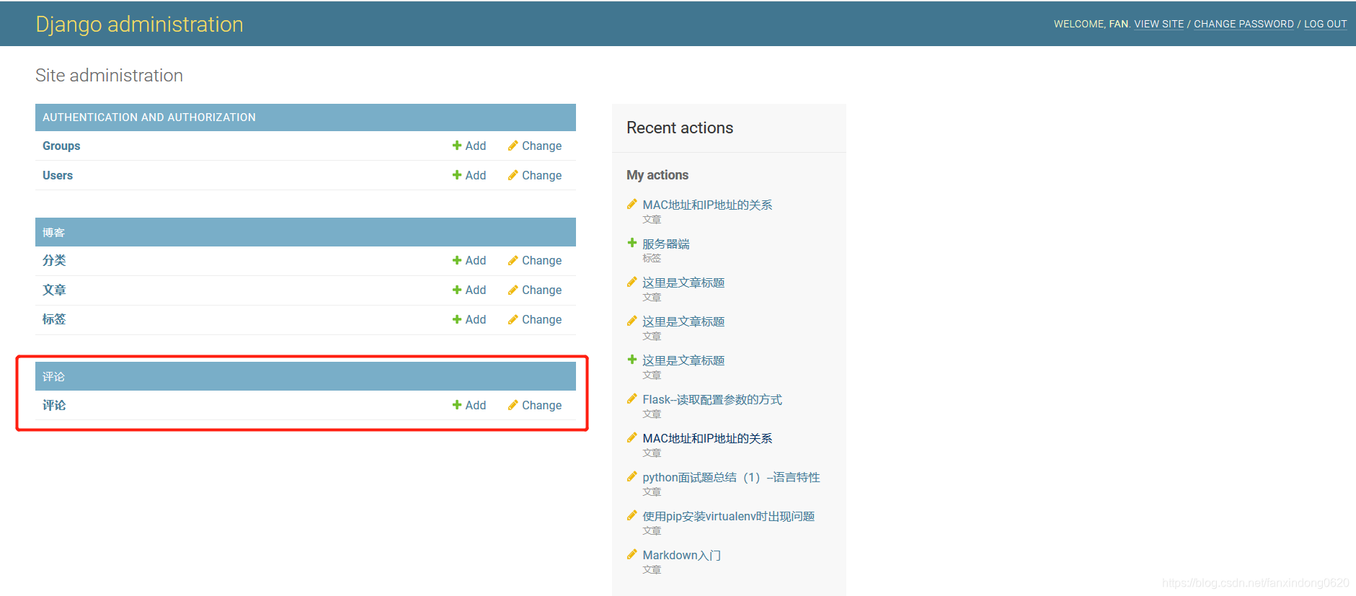Click pencil icon in 评论 row

[513, 405]
